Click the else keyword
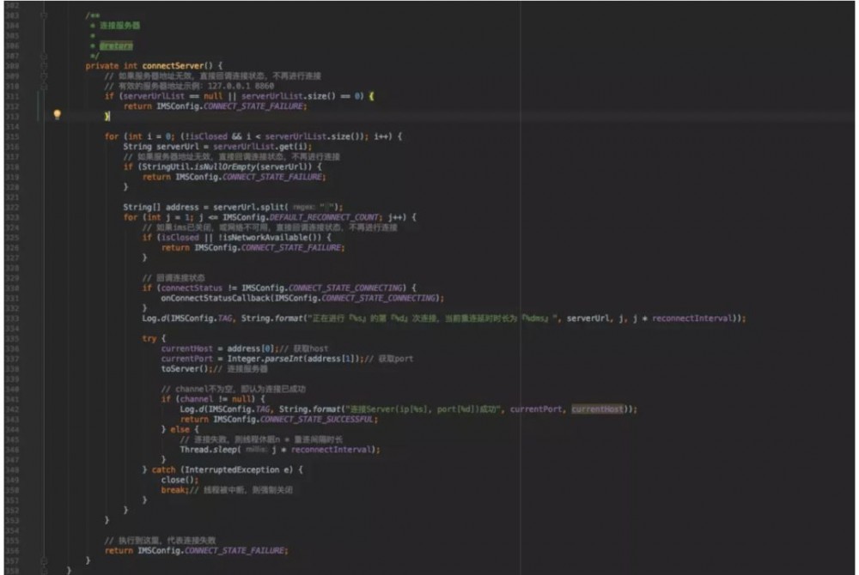 tap(180, 429)
